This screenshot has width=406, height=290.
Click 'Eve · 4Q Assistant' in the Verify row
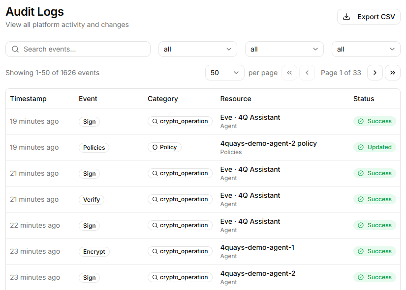pos(250,195)
